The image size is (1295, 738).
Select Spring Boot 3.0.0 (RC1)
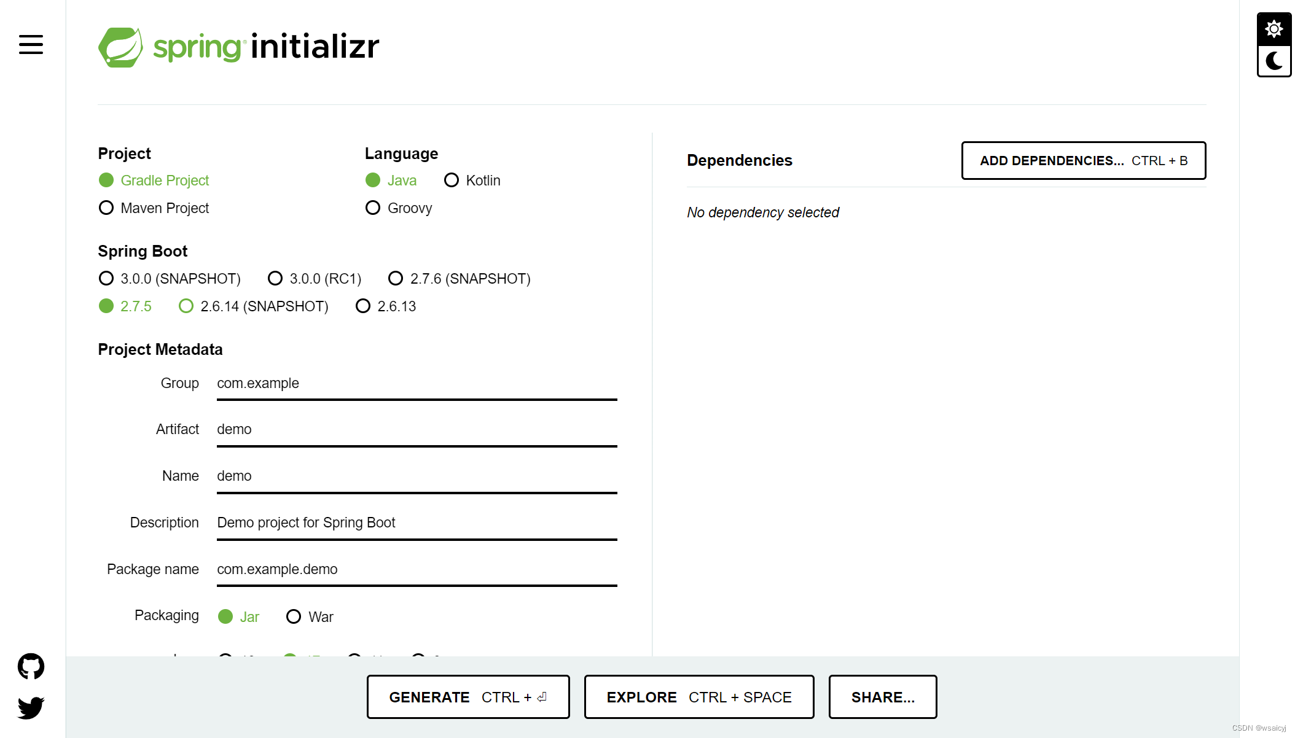pyautogui.click(x=315, y=278)
